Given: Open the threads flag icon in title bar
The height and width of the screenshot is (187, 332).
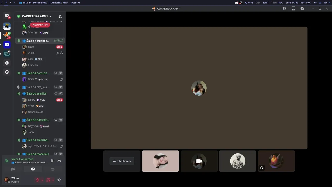Looking at the screenshot, I should tap(285, 9).
